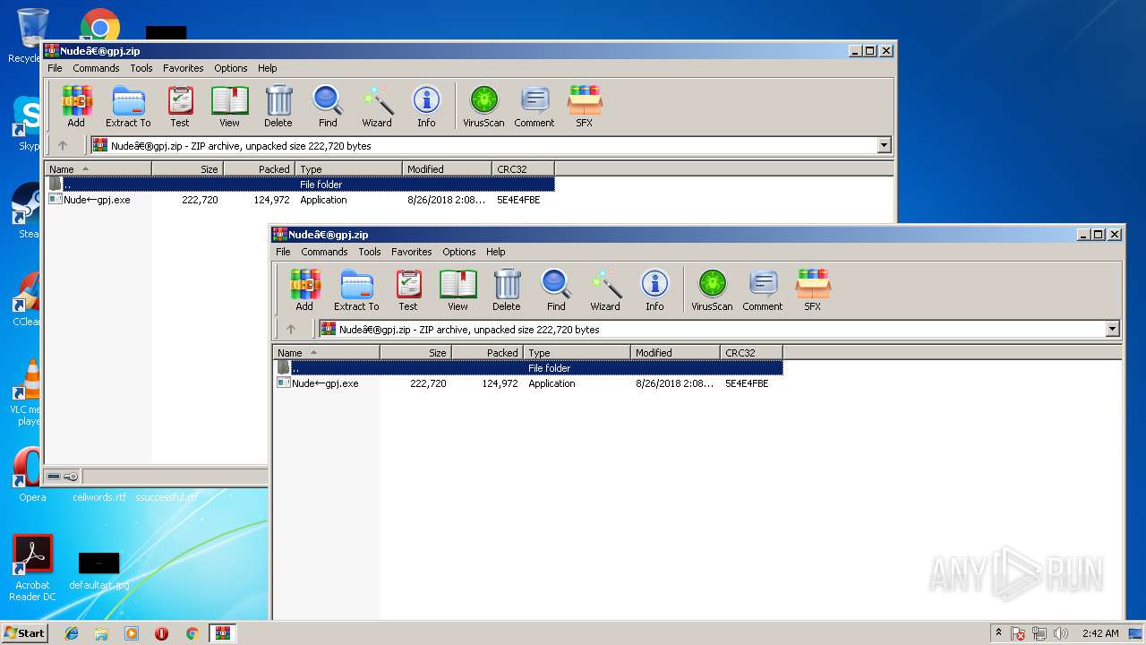Run VirusScan in front WinRAR window

[712, 289]
